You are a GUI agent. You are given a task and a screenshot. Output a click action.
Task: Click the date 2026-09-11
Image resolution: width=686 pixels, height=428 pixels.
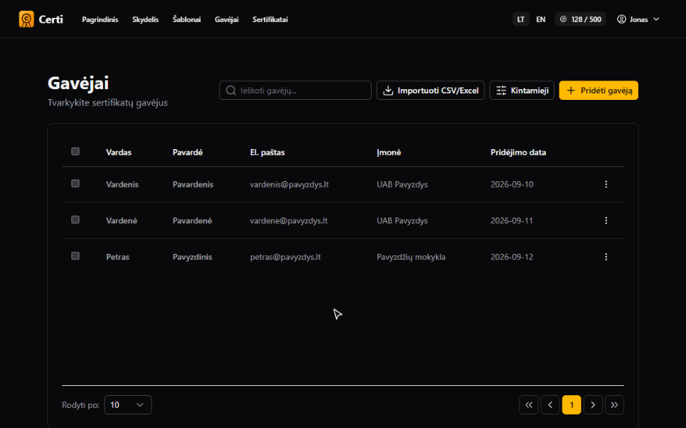tap(512, 220)
